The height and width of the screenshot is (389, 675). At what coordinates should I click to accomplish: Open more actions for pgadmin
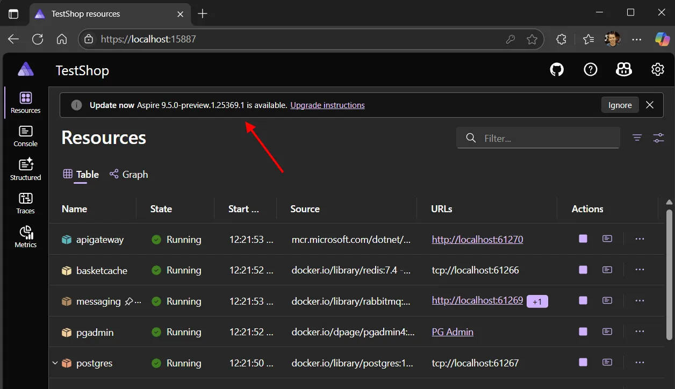point(640,332)
